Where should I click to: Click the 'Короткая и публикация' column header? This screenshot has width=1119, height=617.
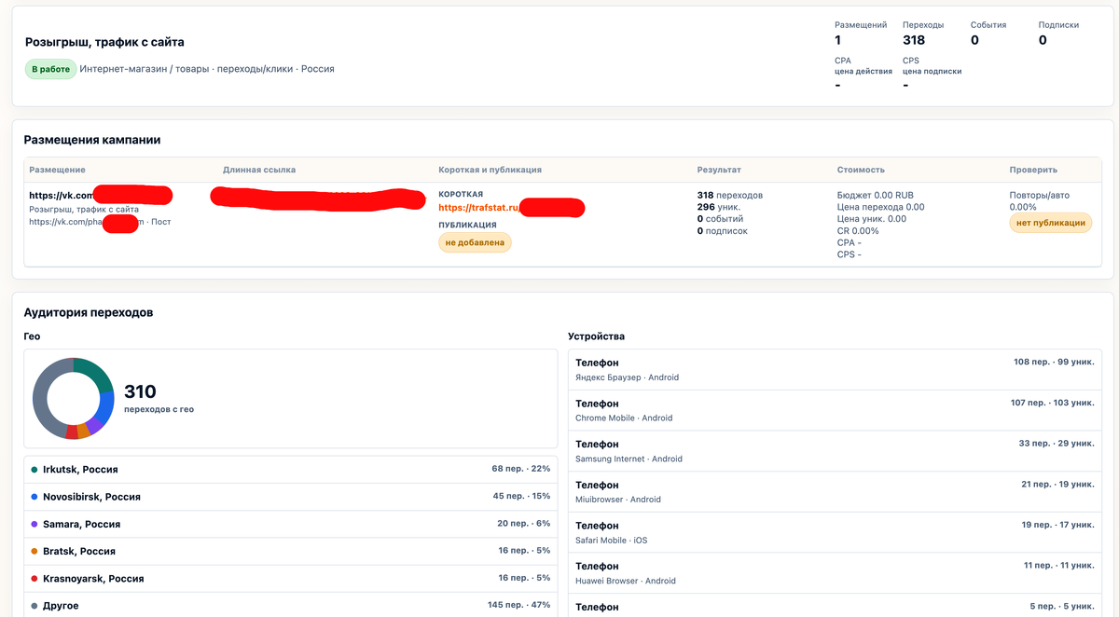click(x=490, y=170)
